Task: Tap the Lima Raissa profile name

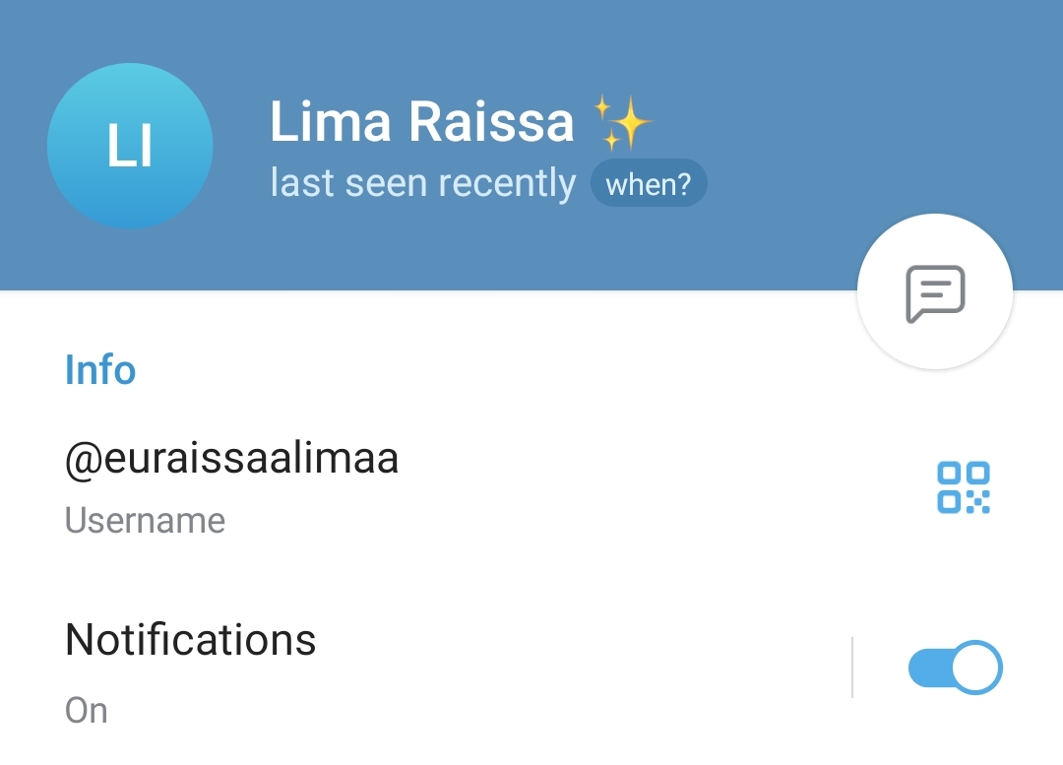Action: [422, 121]
